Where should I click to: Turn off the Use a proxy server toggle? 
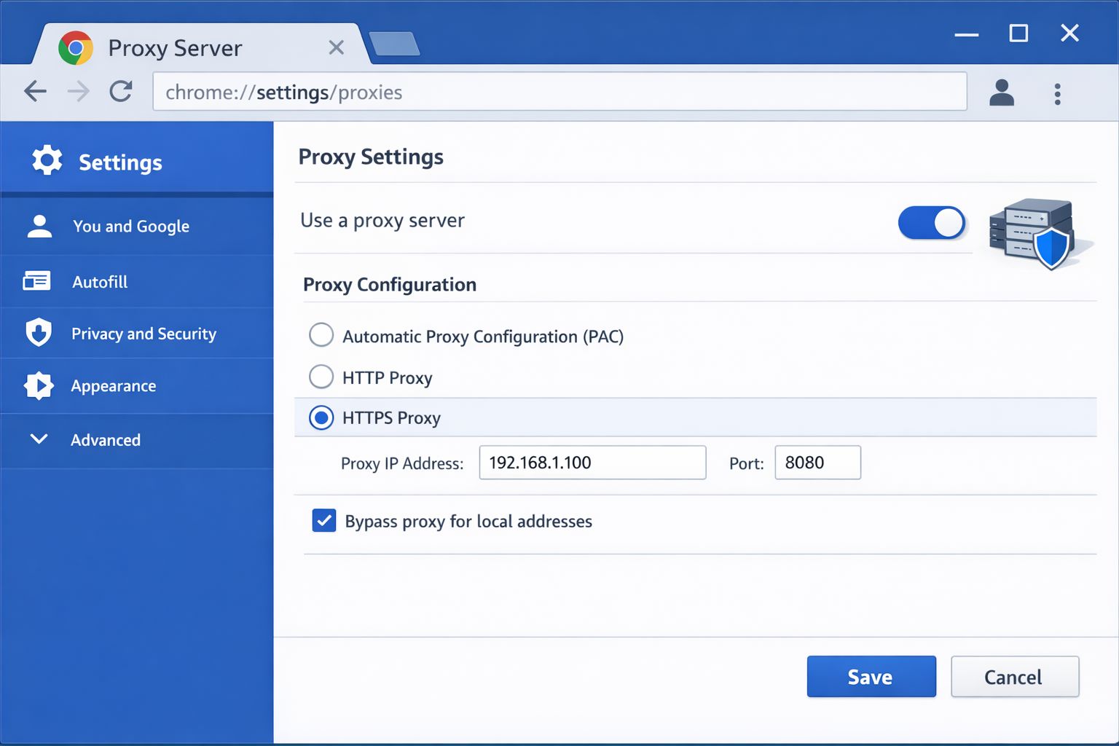point(932,223)
